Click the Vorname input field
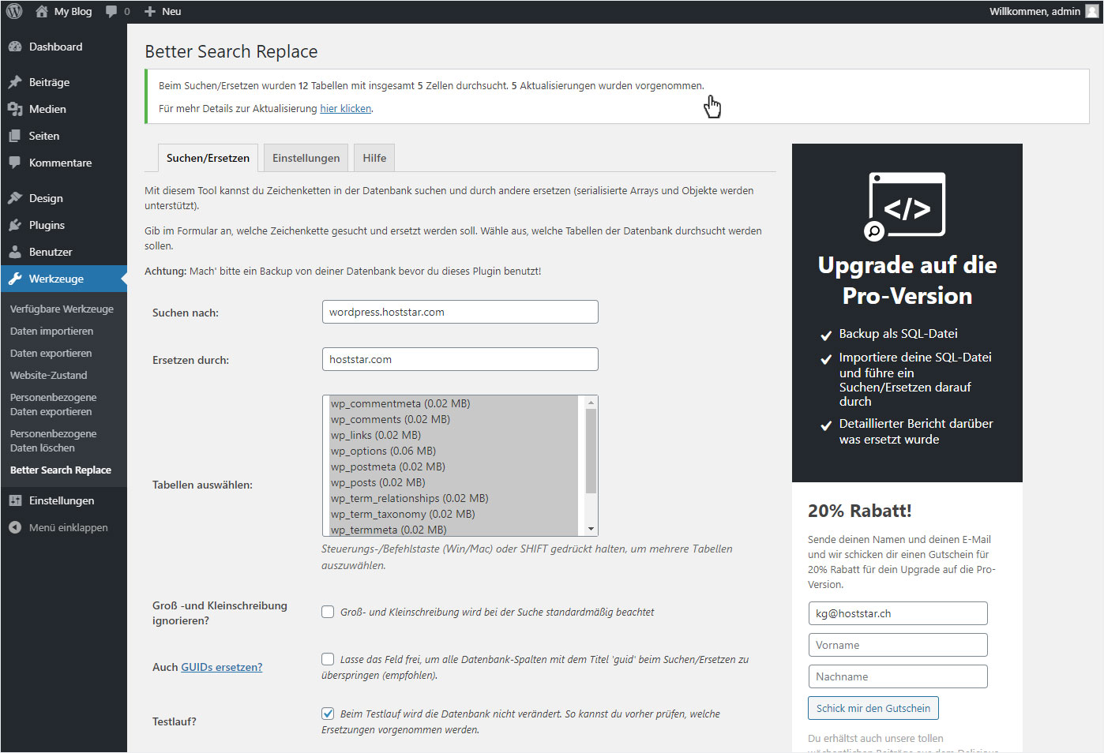 click(x=897, y=645)
